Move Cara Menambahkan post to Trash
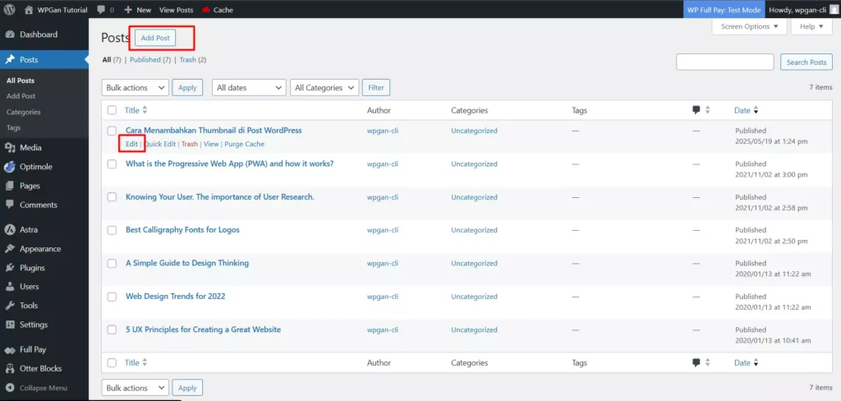The height and width of the screenshot is (401, 841). point(190,144)
